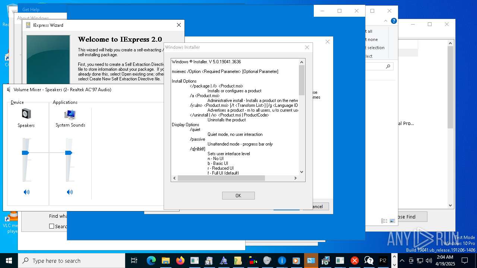Mute System Sounds in Volume Mixer
The height and width of the screenshot is (268, 477).
pyautogui.click(x=70, y=192)
